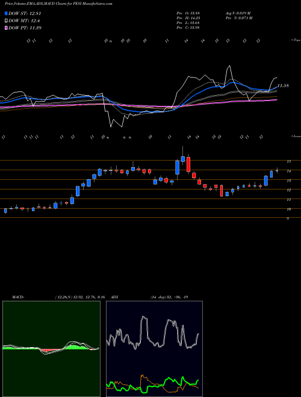Image resolution: width=301 pixels, height=397 pixels.
Task: Click MACD values '(12,26,9) 12.92, 12.76, 0.16'
Action: [80, 297]
